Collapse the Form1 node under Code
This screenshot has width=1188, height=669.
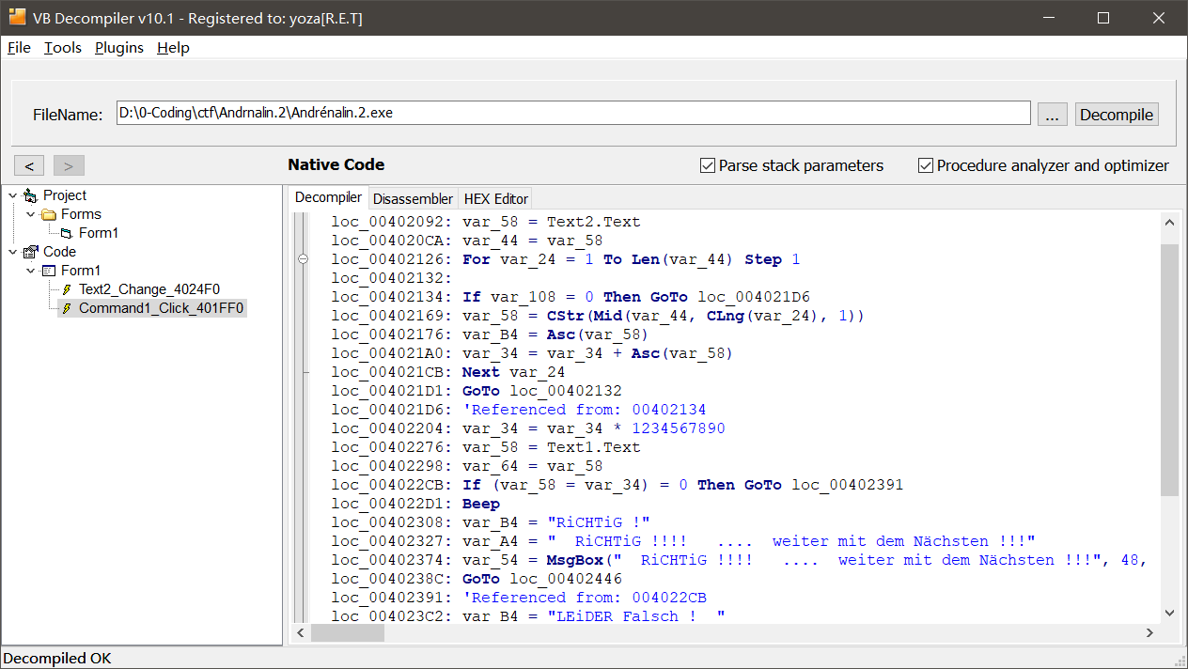pos(31,271)
